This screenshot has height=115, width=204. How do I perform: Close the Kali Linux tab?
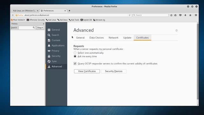tap(38, 11)
